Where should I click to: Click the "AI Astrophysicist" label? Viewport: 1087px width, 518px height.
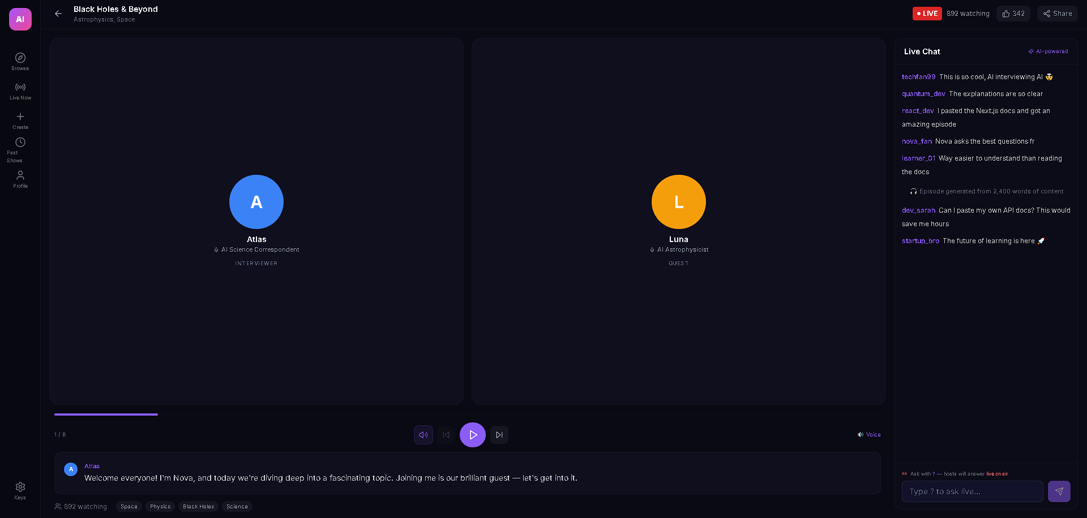(683, 250)
